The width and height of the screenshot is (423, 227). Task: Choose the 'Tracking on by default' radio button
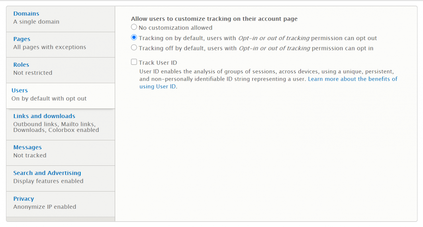[x=134, y=38]
